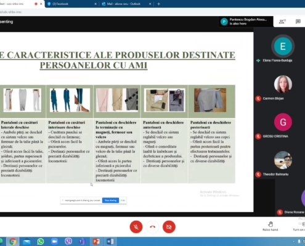Close the Meet tab
The image size is (305, 246).
(x=41, y=4)
